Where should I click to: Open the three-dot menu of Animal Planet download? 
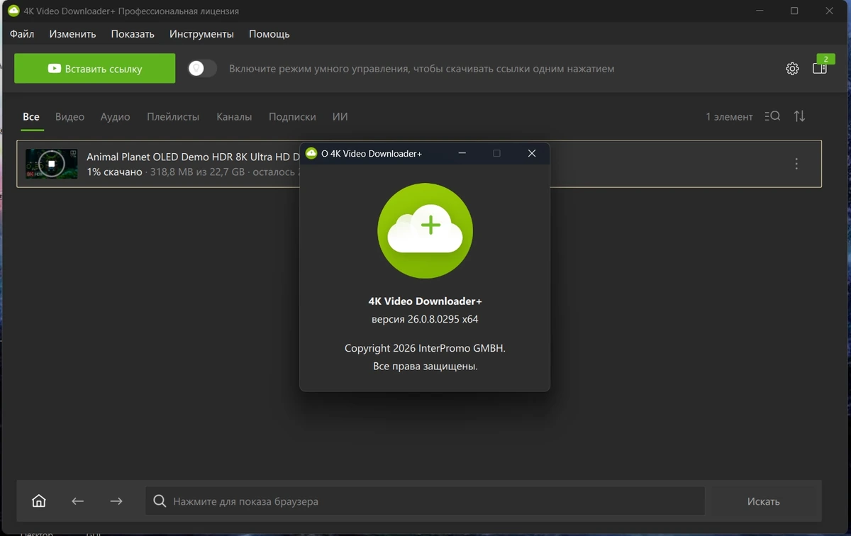[x=796, y=164]
